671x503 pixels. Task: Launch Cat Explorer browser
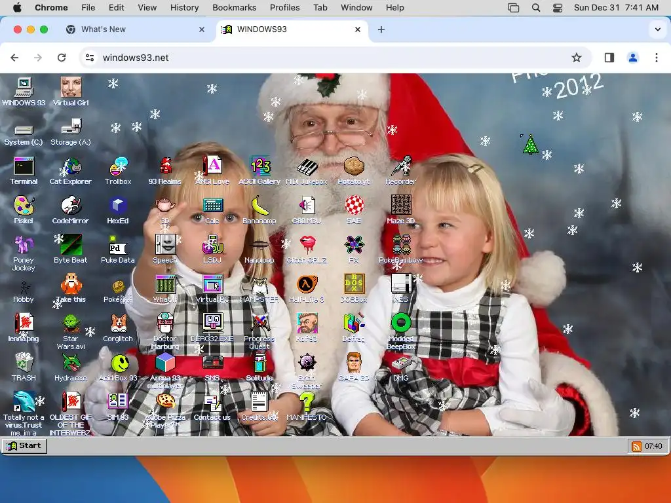point(71,167)
